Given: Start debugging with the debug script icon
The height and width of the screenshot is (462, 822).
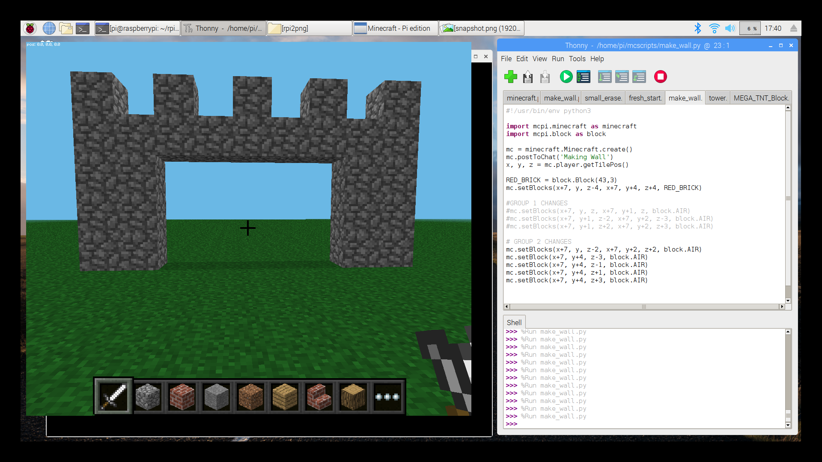Looking at the screenshot, I should pos(584,77).
